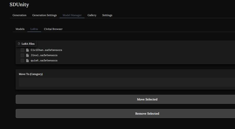Open the Civitai Browser sub-tab
This screenshot has height=129, width=235.
coord(53,29)
